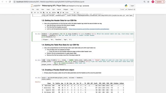Viewport: 166px width, 93px height.
Task: Bookmark this page with star icon
Action: point(148,2)
